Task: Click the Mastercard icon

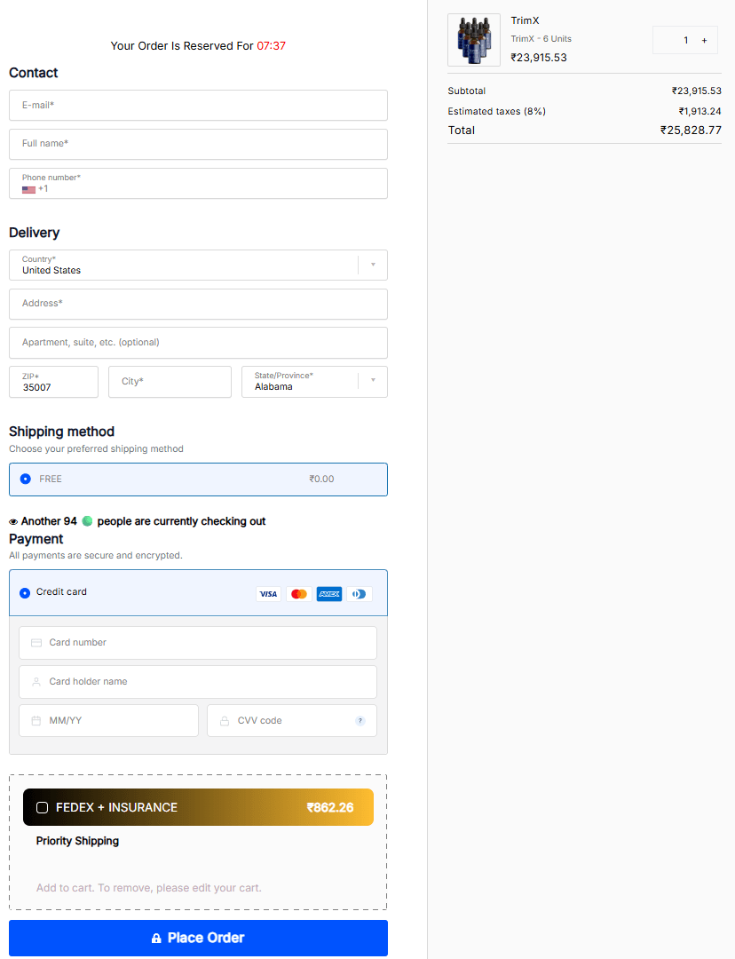Action: click(298, 593)
